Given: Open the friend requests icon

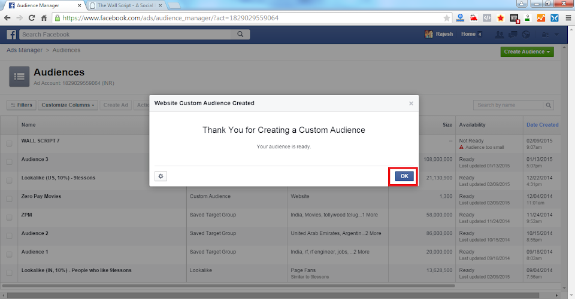Looking at the screenshot, I should tap(499, 35).
